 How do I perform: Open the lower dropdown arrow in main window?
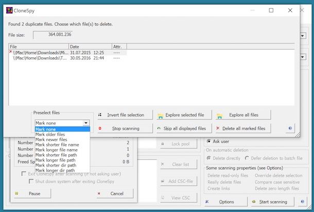302,57
